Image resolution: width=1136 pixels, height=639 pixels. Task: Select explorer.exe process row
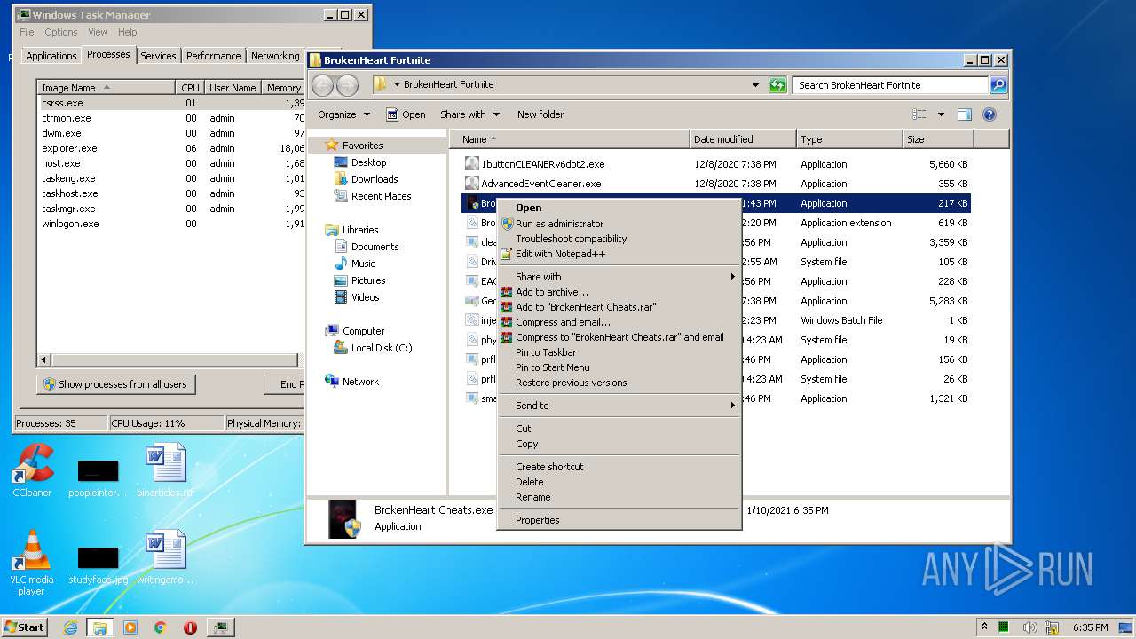[x=171, y=148]
